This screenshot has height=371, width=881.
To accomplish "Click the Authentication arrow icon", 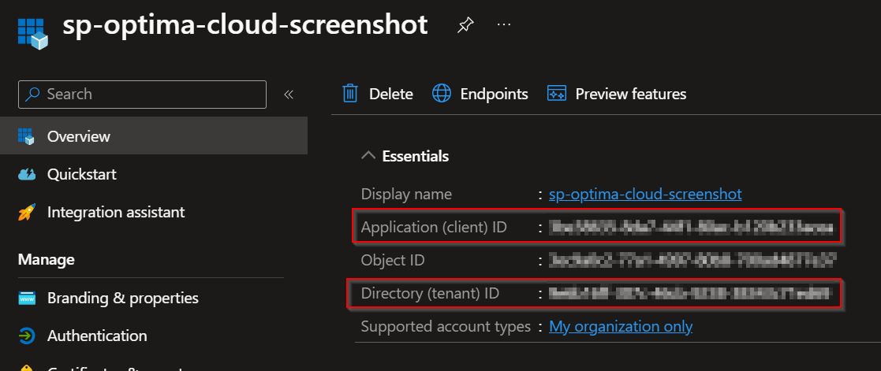I will tap(26, 336).
